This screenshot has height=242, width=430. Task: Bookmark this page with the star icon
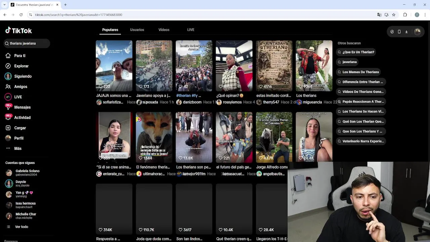[393, 15]
